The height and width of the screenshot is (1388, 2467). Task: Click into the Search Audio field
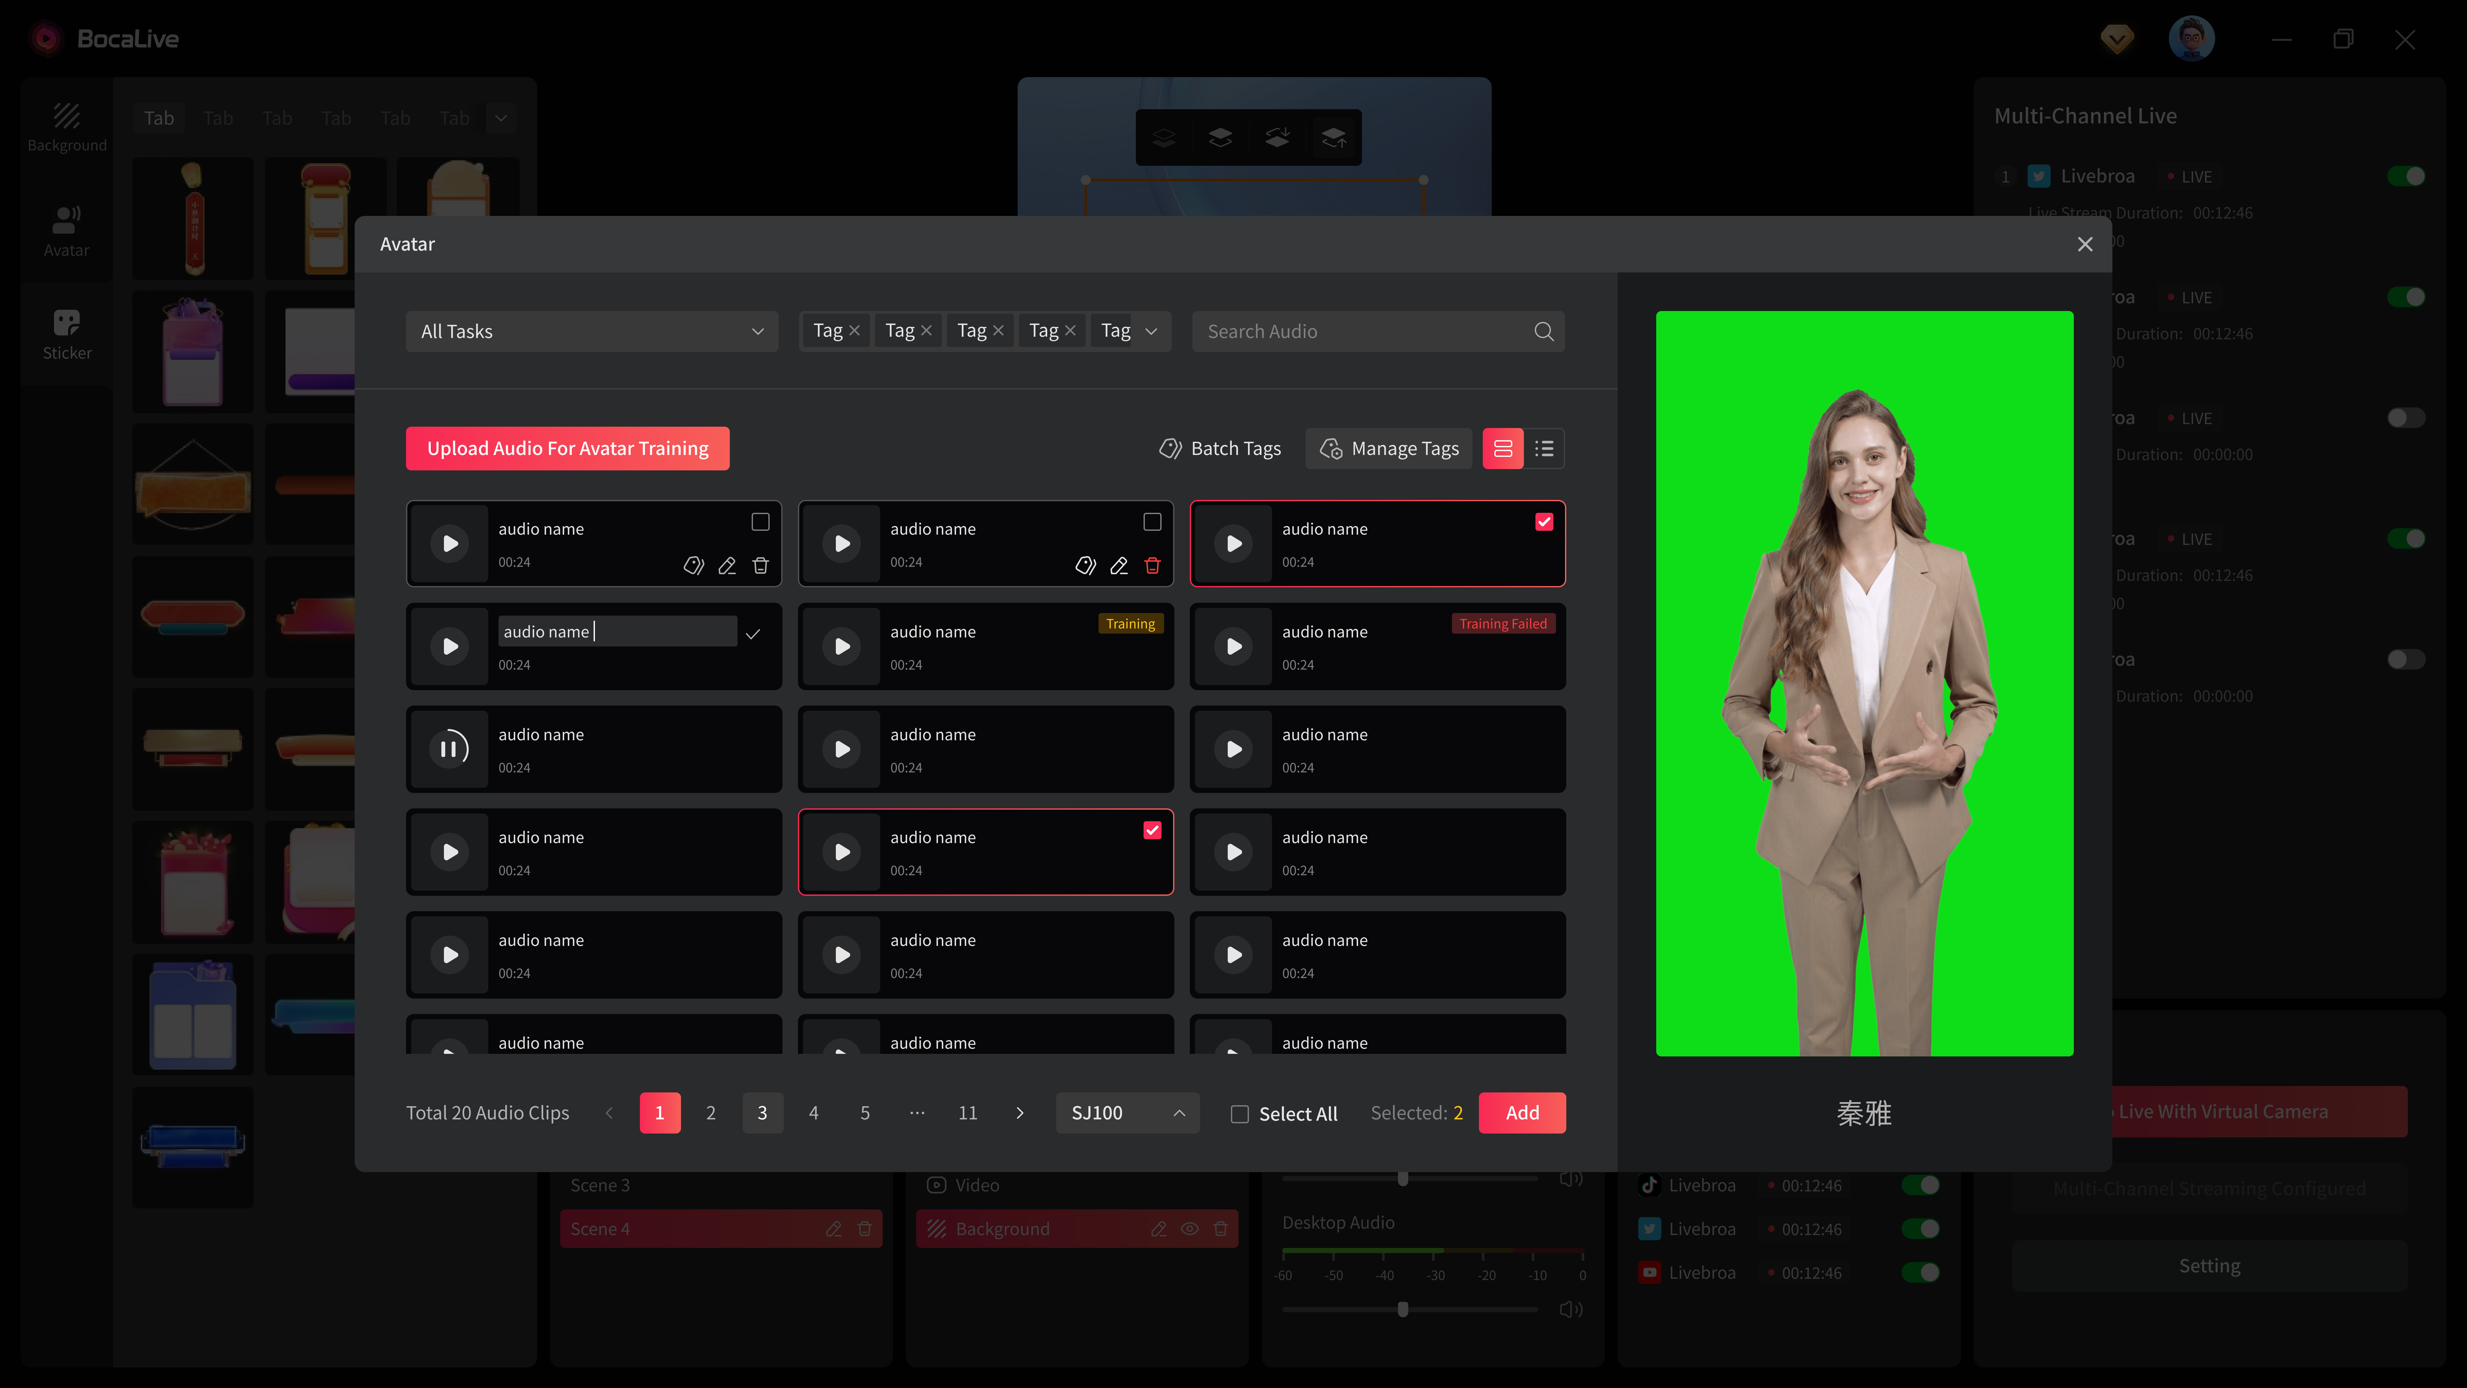coord(1360,332)
